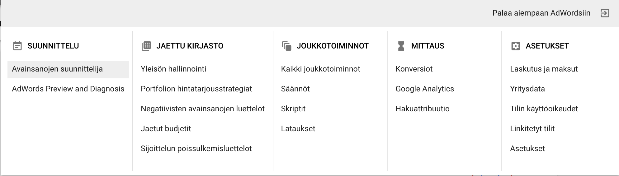Select Yleisön hallinnointi
Image resolution: width=619 pixels, height=176 pixels.
coord(173,69)
